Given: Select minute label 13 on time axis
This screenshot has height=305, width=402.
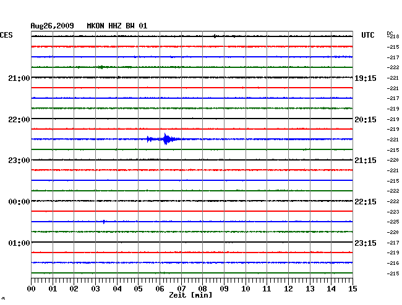Looking at the screenshot, I should (x=310, y=289).
